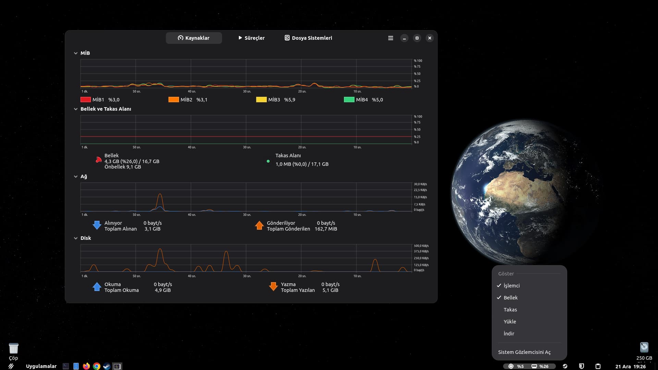Enable Takas in the Göster menu
658x370 pixels.
(510, 310)
